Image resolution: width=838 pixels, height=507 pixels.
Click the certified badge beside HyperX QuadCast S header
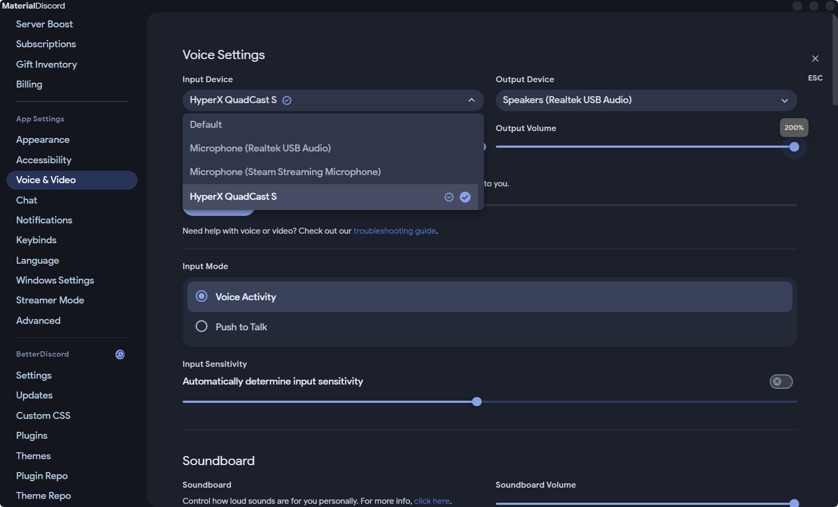tap(287, 100)
